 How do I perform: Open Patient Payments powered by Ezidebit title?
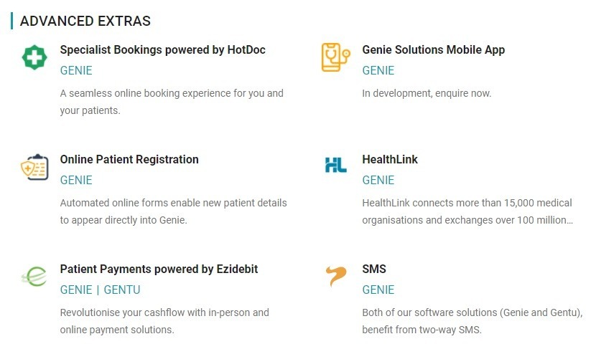click(159, 269)
